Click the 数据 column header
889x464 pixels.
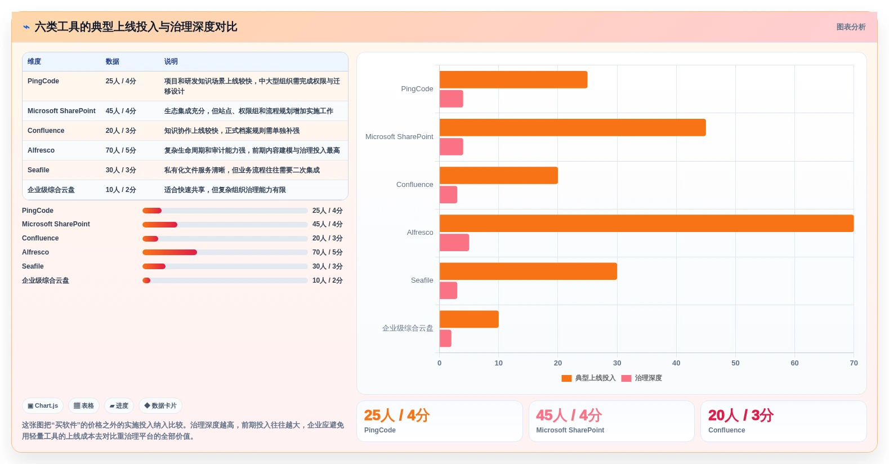pos(113,61)
